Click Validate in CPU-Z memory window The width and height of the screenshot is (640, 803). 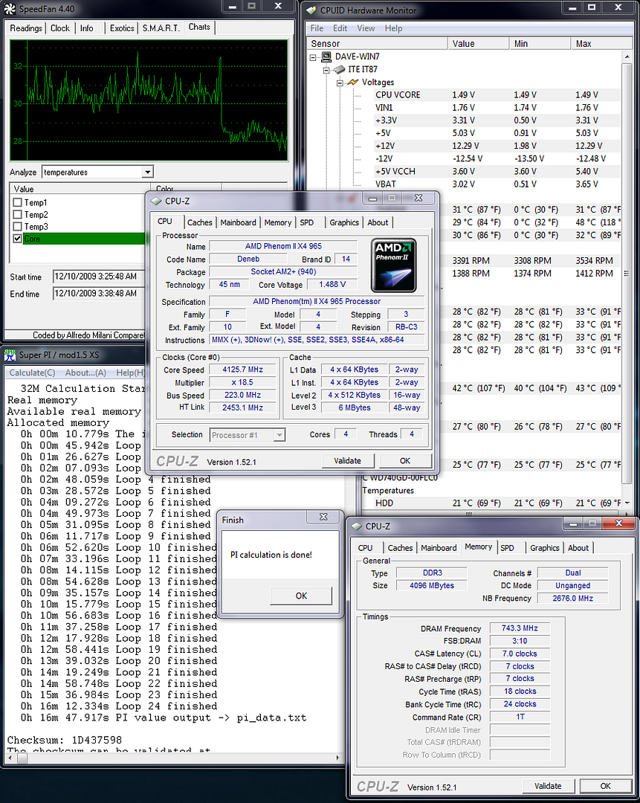click(x=548, y=786)
